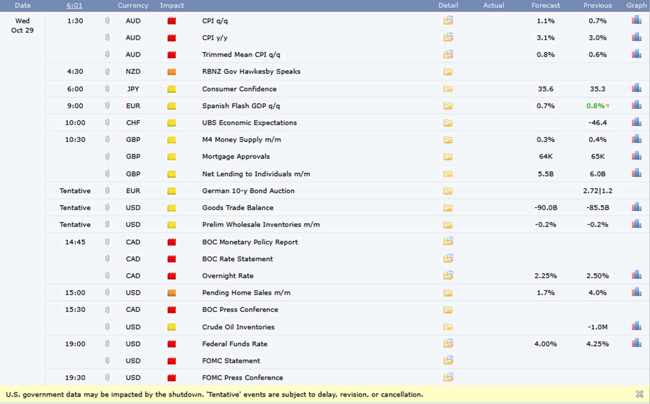
Task: Click the BOC Monetary Policy Report event
Action: [250, 242]
